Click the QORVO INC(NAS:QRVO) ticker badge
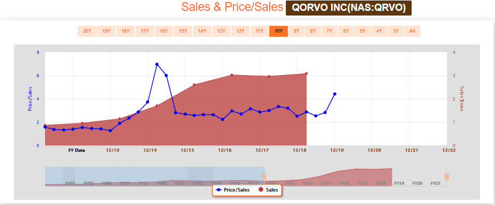495x205 pixels. pyautogui.click(x=348, y=8)
